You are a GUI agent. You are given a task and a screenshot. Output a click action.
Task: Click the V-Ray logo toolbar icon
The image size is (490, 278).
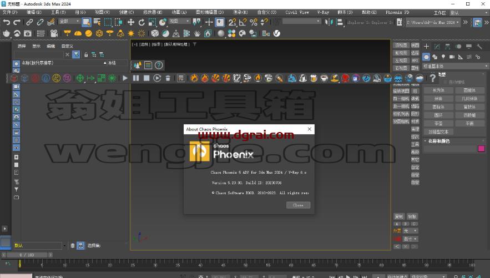[x=276, y=33]
